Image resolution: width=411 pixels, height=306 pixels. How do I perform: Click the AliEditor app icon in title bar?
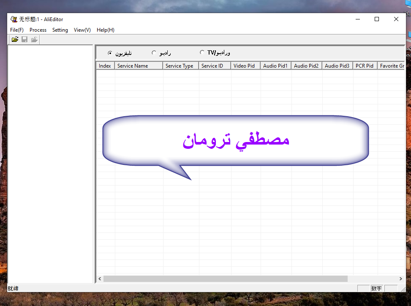click(x=14, y=19)
